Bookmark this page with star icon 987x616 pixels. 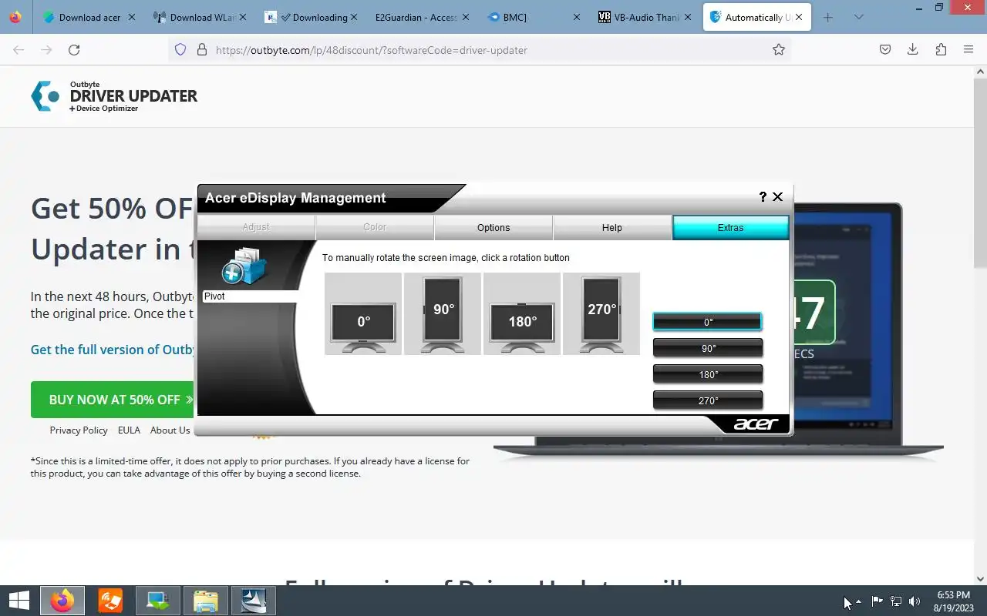[x=779, y=49]
